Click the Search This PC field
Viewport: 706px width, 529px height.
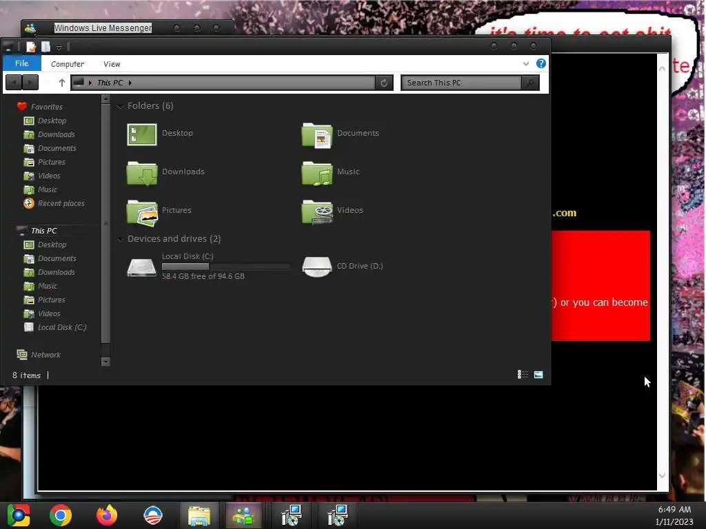(461, 83)
